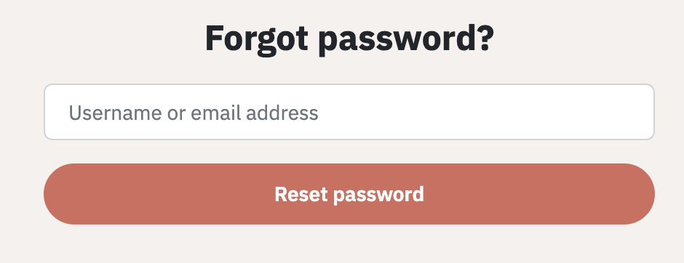Click the rounded input box below the heading

pos(349,112)
